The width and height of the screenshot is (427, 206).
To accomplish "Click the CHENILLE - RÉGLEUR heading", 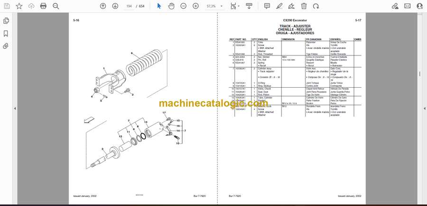I will click(x=295, y=30).
